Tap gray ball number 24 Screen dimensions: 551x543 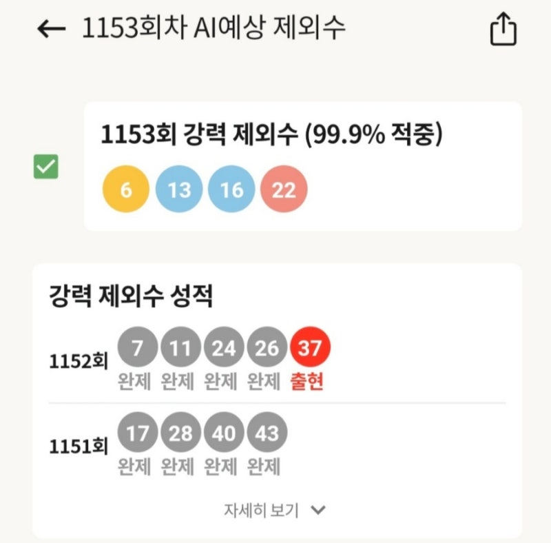point(224,347)
